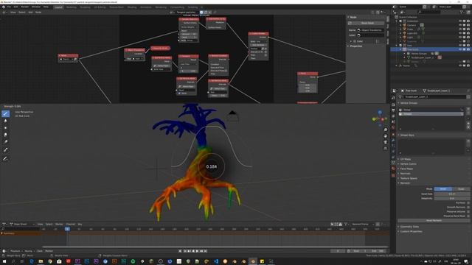Open the node editor Add menu
Viewport: 472px width, 265px height.
pos(30,13)
